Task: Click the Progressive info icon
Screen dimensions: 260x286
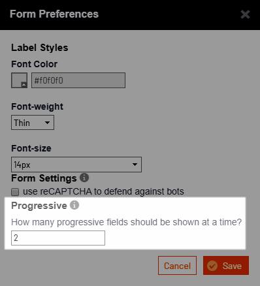Action: 74,205
